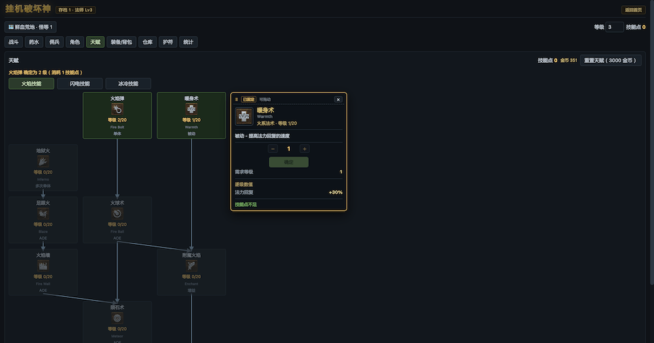Click the 技能点不足 warning text
Image resolution: width=654 pixels, height=343 pixels.
click(x=246, y=204)
